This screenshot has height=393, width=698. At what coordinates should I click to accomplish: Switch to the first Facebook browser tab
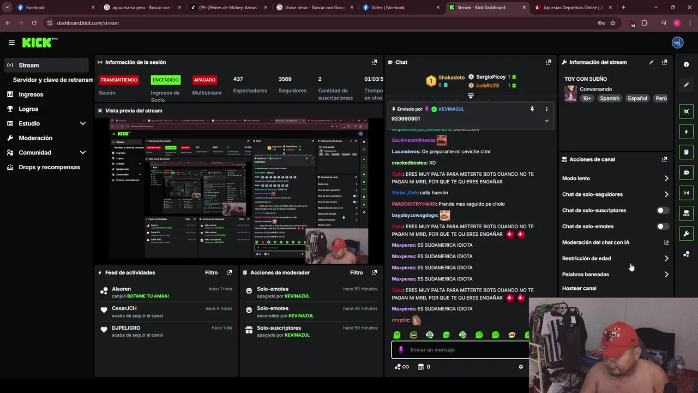click(x=55, y=8)
